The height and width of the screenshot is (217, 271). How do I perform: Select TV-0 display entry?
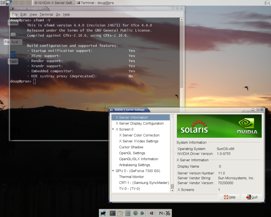(x=141, y=189)
